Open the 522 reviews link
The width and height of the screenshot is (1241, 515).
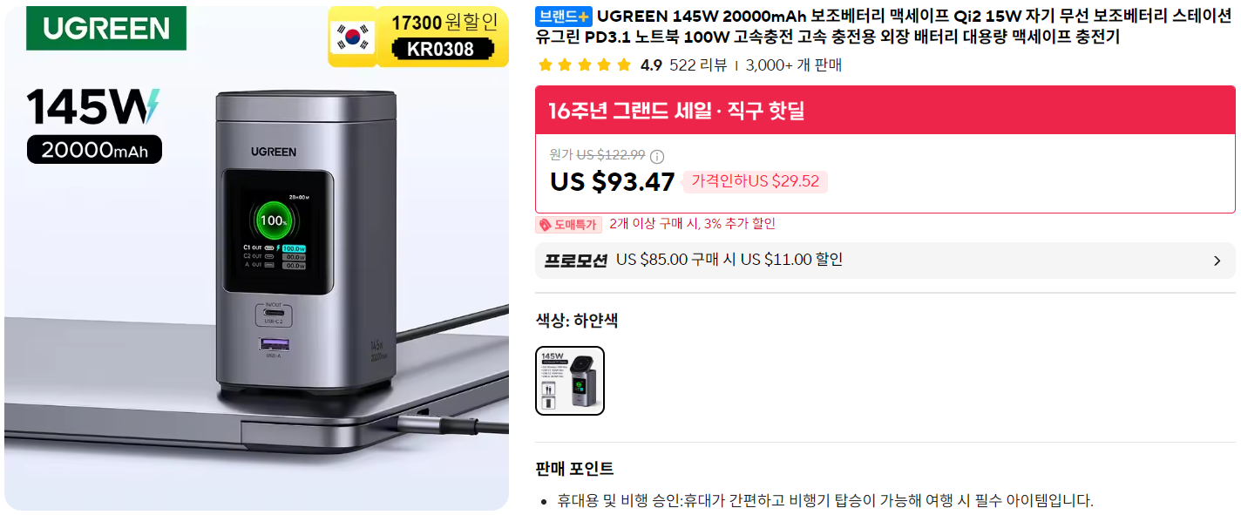click(x=698, y=65)
